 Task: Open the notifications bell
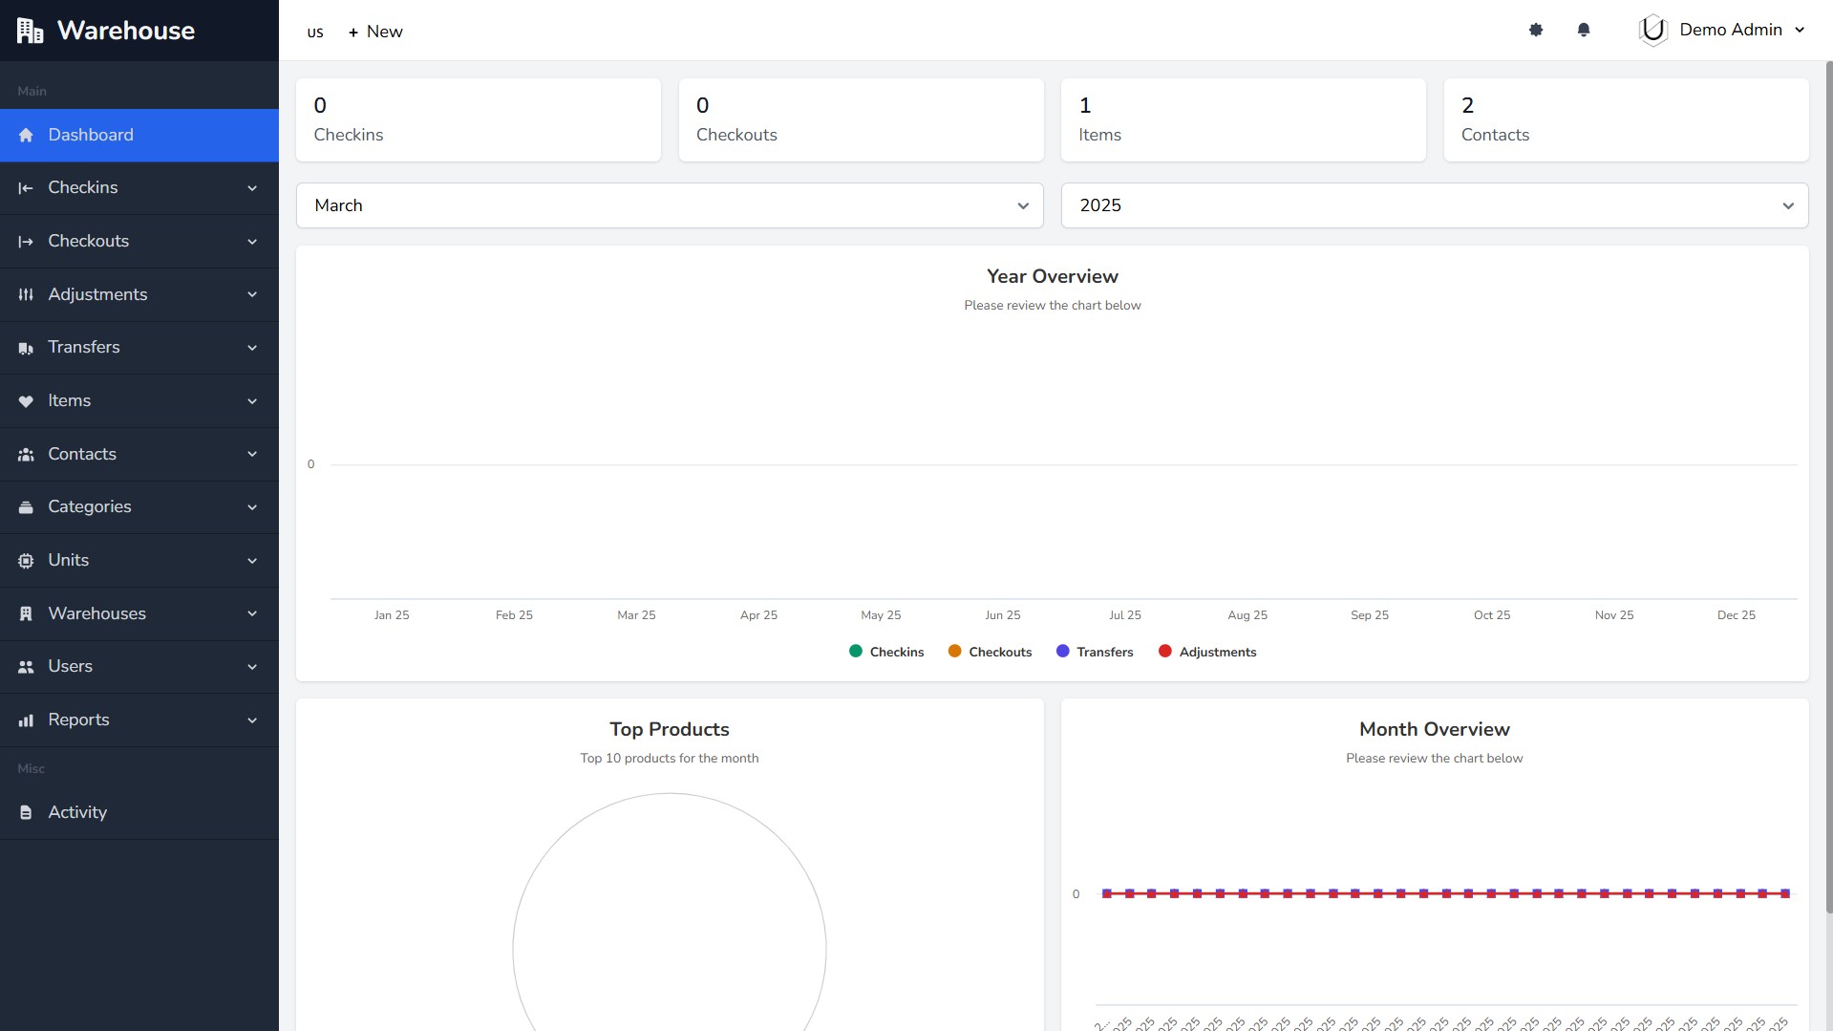[1584, 31]
